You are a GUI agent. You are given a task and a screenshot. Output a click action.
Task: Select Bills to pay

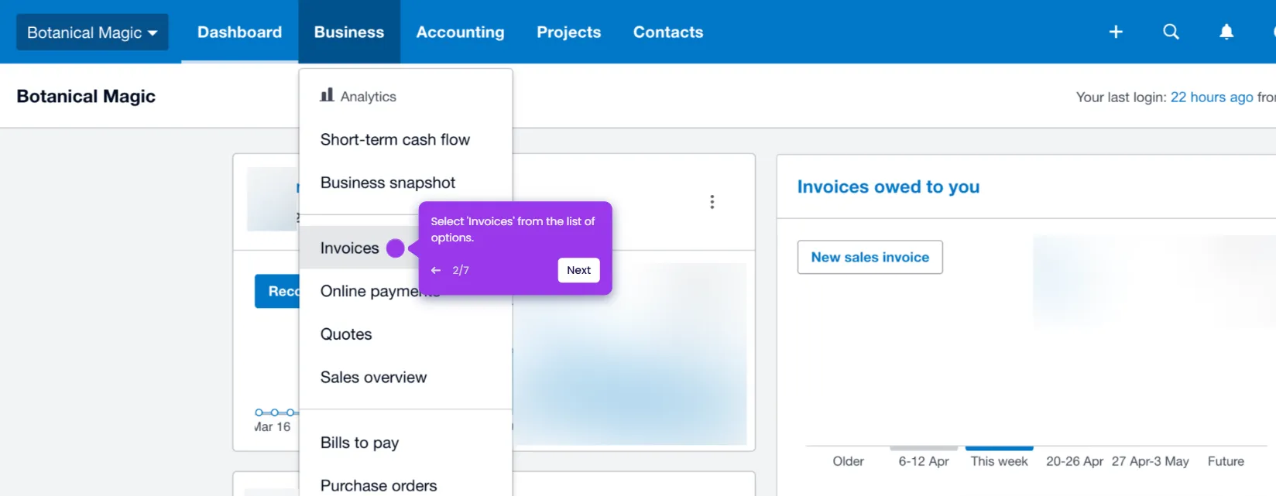tap(406, 443)
